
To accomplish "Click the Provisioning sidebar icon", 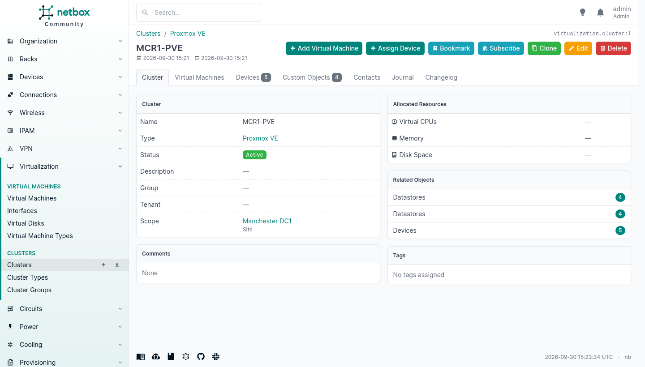I will (x=10, y=363).
